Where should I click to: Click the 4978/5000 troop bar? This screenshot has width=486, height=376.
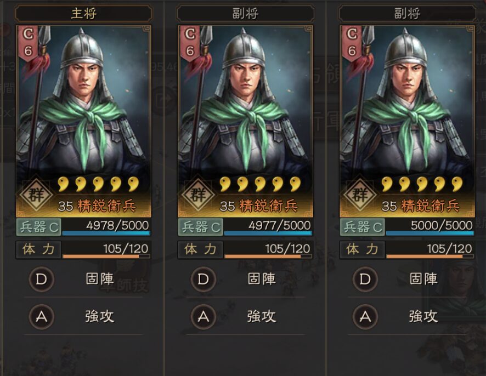tap(106, 227)
